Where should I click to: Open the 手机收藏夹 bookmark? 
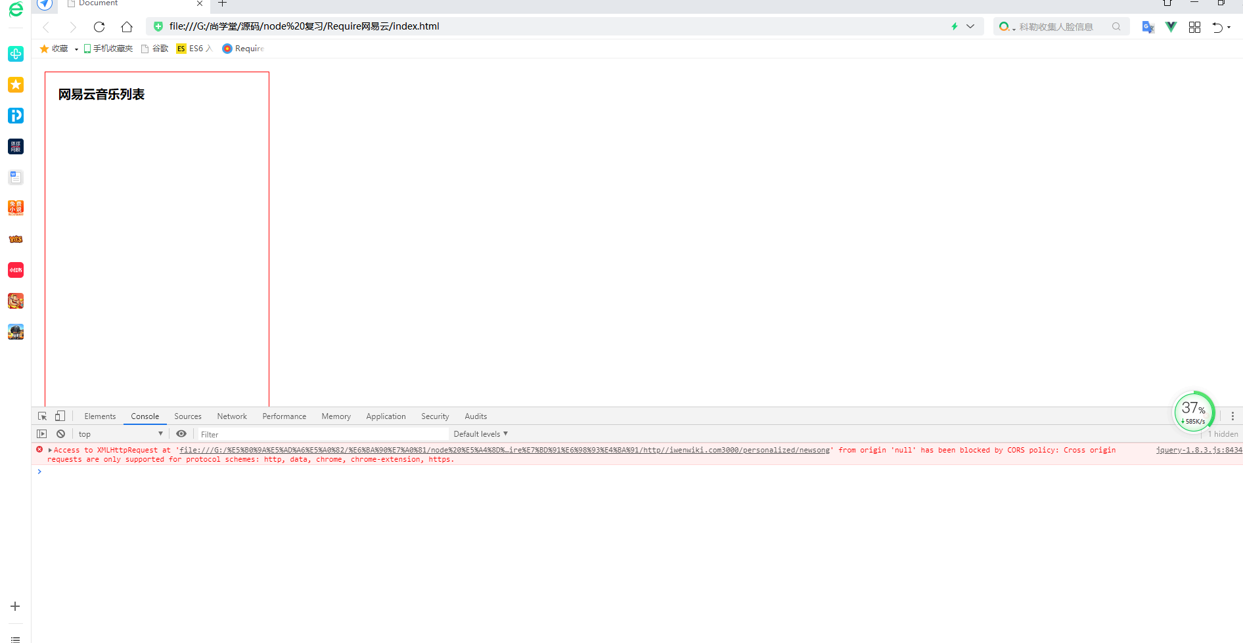(x=108, y=49)
